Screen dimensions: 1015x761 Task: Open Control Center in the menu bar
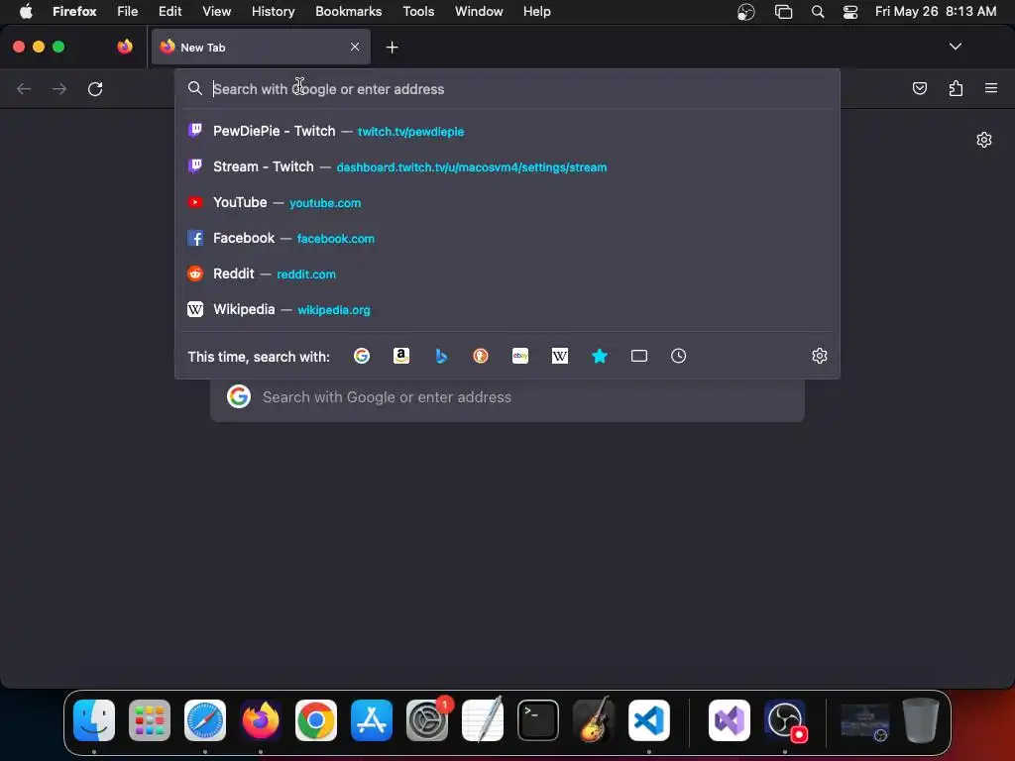coord(849,12)
